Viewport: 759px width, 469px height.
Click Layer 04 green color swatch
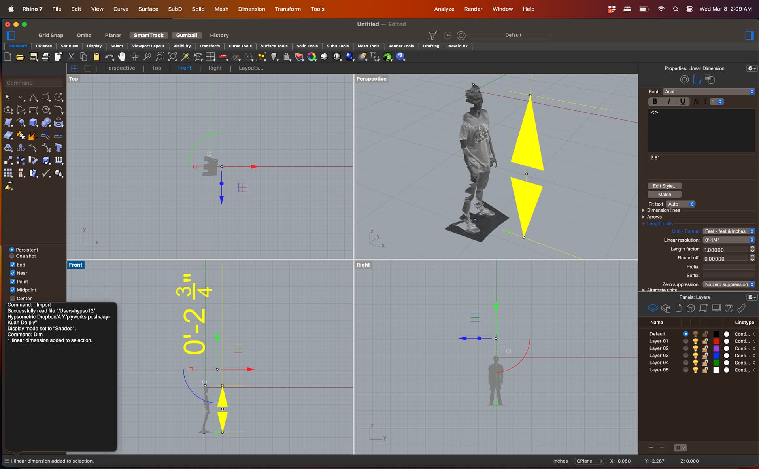coord(716,363)
